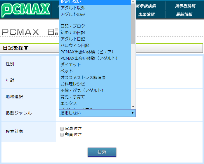Choose 初めての日記 option
Image resolution: width=204 pixels, height=164 pixels.
[x=95, y=33]
